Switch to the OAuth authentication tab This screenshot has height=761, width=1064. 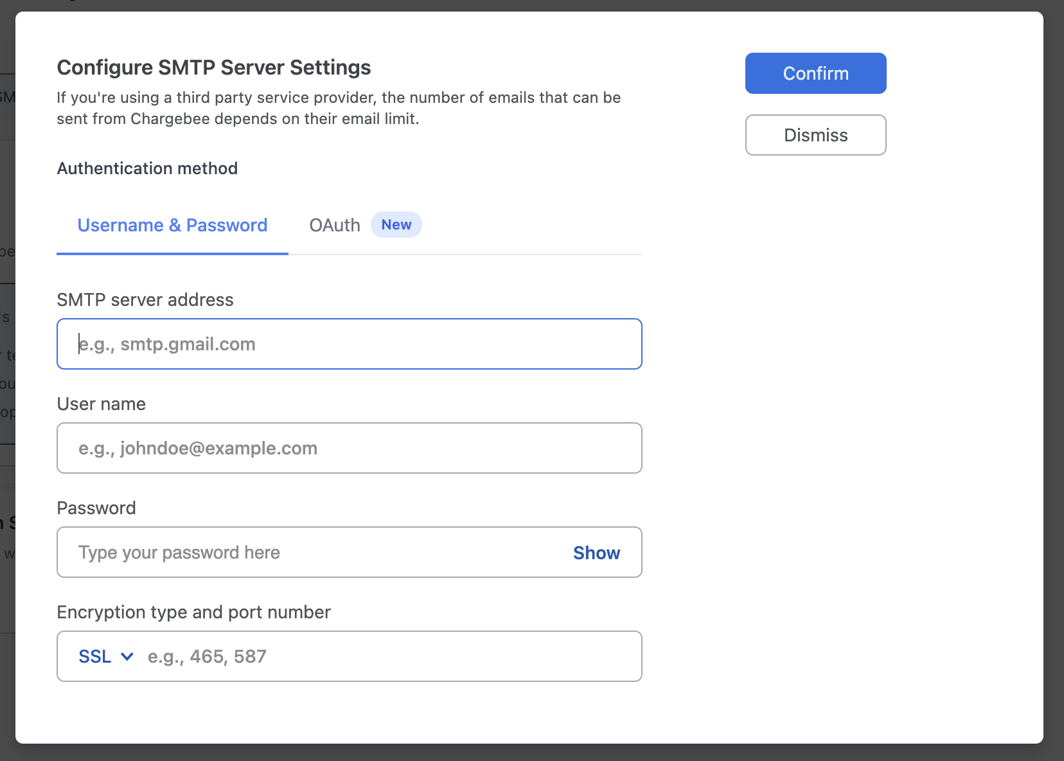(x=334, y=225)
